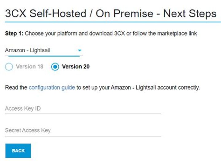Focus the Access Key ID field
This screenshot has width=221, height=161.
click(83, 109)
